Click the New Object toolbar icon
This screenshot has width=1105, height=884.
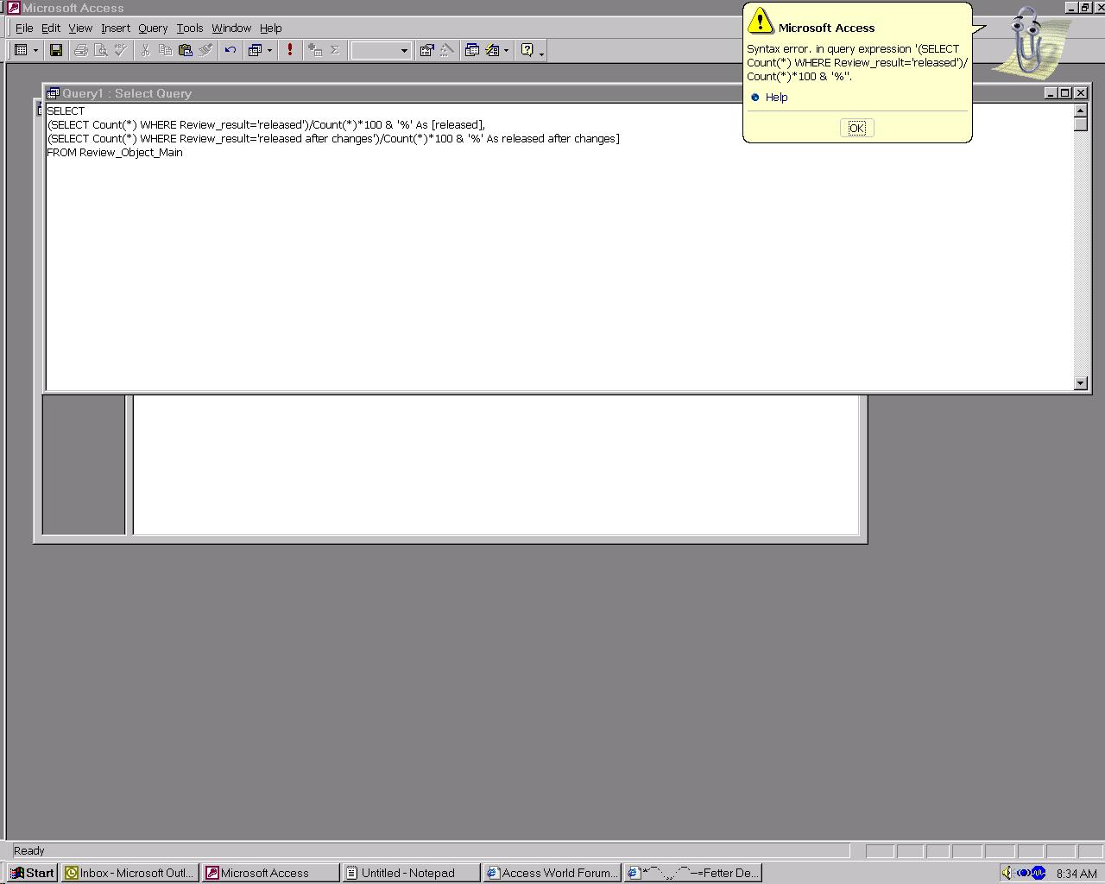coord(492,50)
